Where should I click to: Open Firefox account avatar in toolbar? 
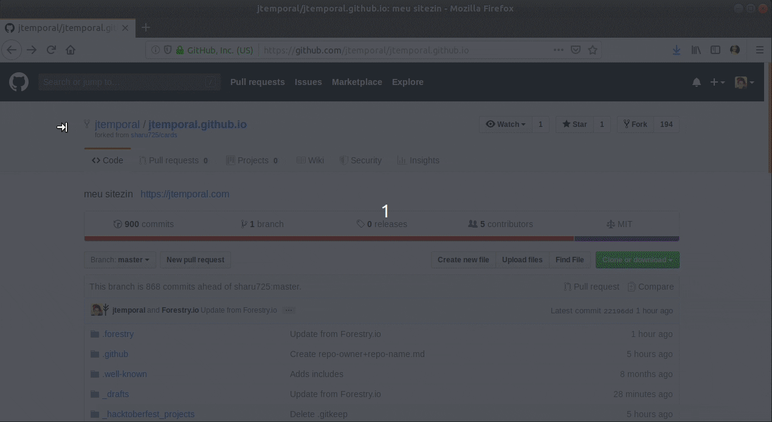(735, 50)
